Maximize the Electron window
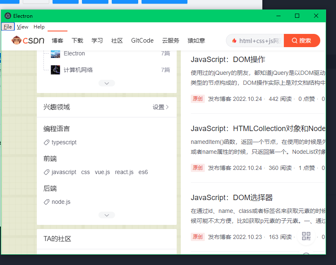 (x=297, y=16)
